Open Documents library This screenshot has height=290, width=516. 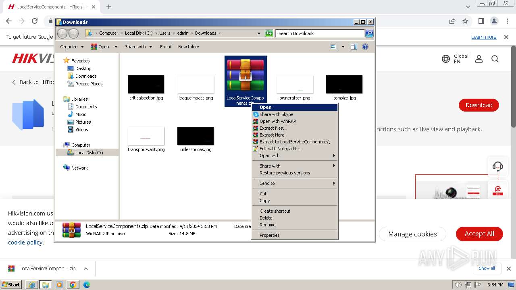pos(86,107)
